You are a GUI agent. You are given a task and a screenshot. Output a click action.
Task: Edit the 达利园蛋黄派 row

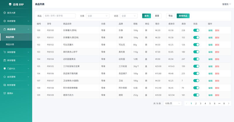point(210,59)
